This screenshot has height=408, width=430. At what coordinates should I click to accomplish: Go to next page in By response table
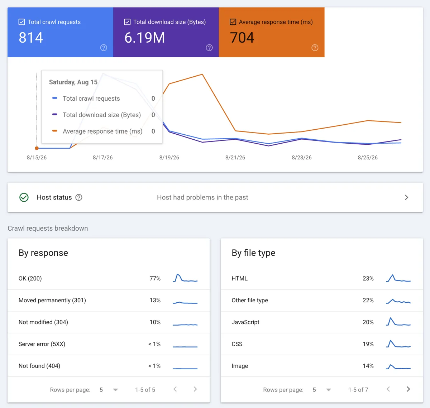195,389
